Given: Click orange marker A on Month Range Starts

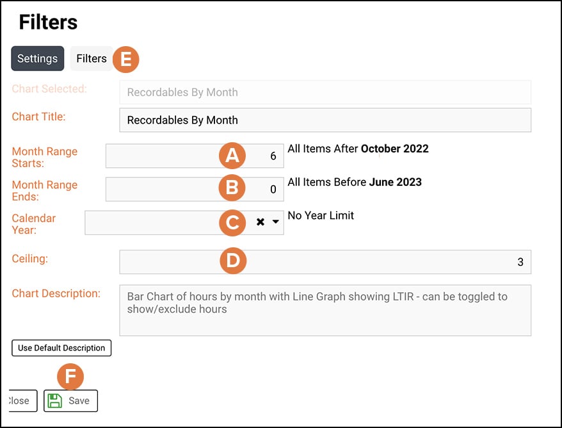Looking at the screenshot, I should tap(232, 155).
